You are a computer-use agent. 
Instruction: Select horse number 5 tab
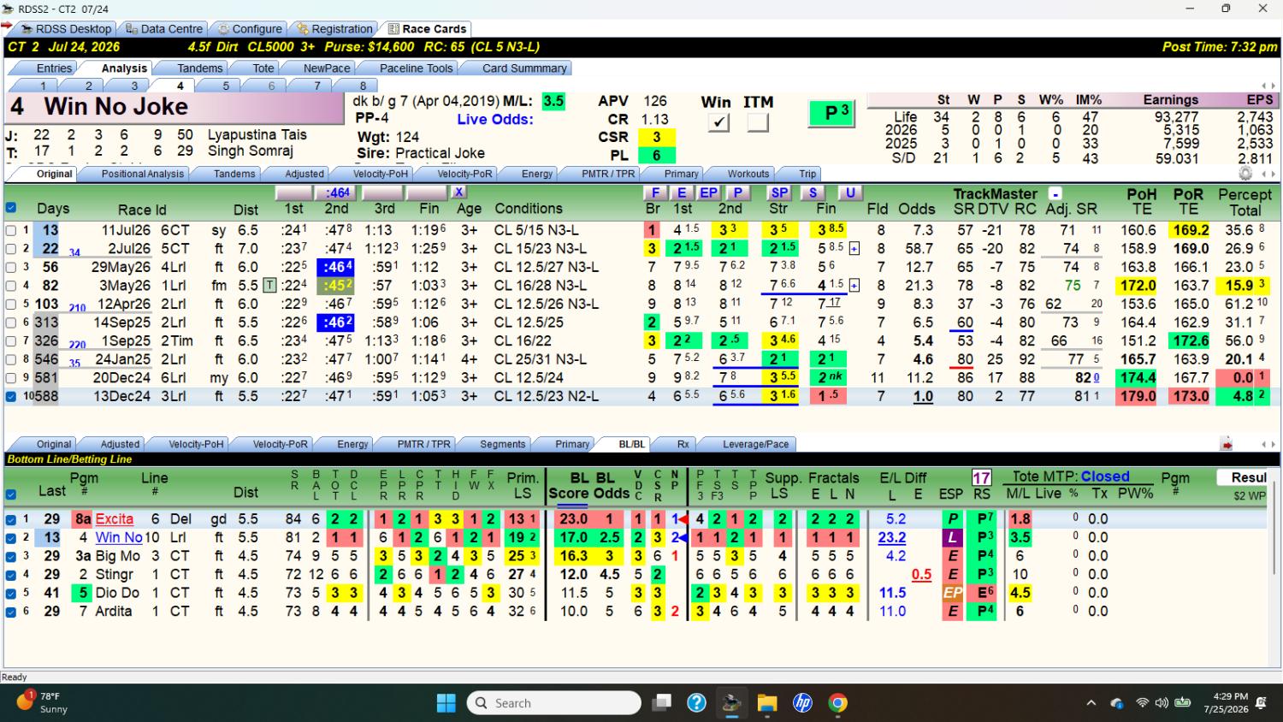click(226, 86)
